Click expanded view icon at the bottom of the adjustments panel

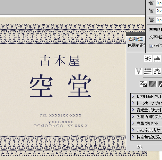[x=140, y=147]
